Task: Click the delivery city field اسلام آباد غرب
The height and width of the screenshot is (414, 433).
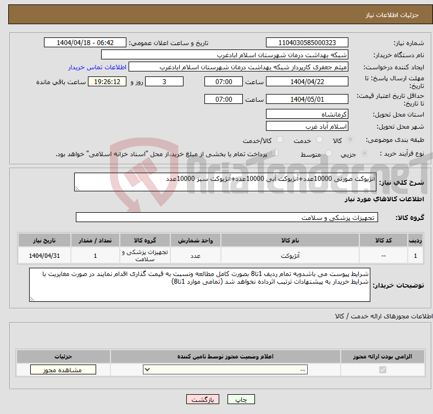Action: click(307, 126)
